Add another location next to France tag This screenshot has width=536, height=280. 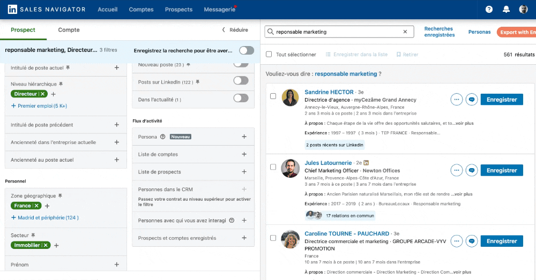pos(47,206)
